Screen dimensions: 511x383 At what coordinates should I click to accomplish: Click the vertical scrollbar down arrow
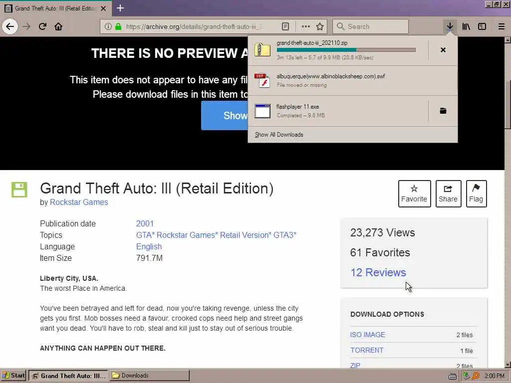(x=508, y=365)
